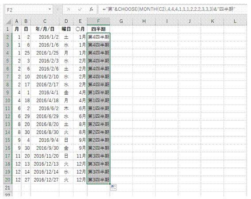This screenshot has height=199, width=251.
Task: Click the Cancel X icon in formula bar
Action: [x=69, y=10]
